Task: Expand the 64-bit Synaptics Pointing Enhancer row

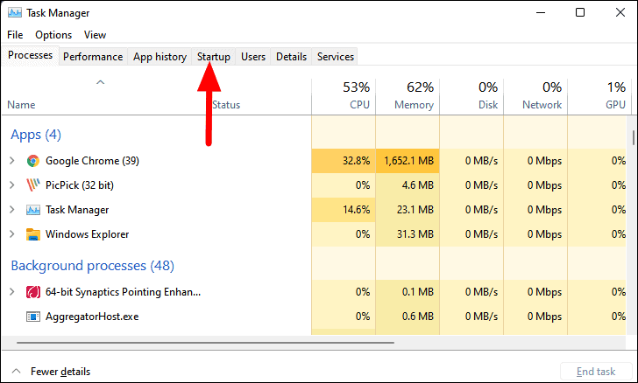Action: 11,292
